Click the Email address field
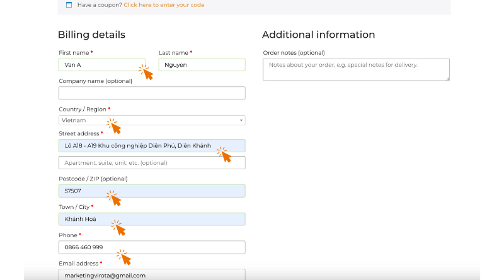 point(152,274)
